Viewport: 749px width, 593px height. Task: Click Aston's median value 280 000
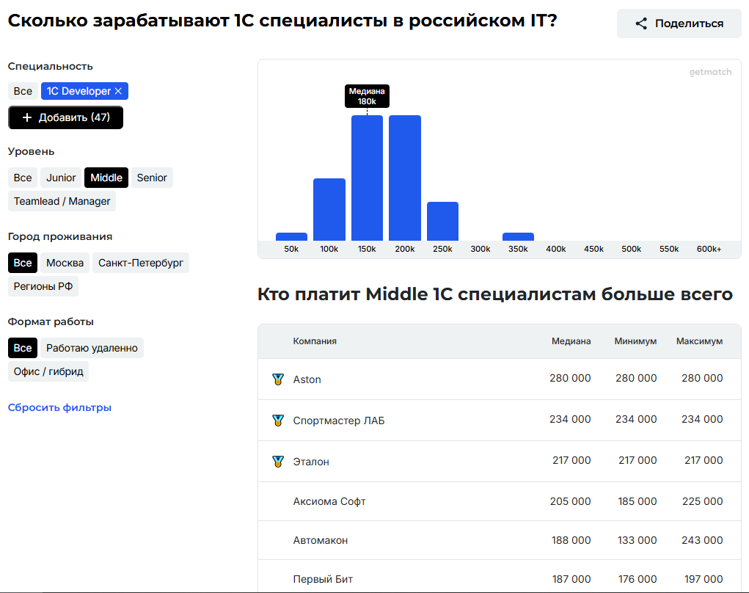(570, 378)
